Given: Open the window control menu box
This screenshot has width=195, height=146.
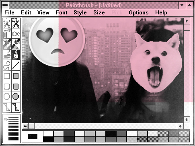Looking at the screenshot, I should pos(5,5).
